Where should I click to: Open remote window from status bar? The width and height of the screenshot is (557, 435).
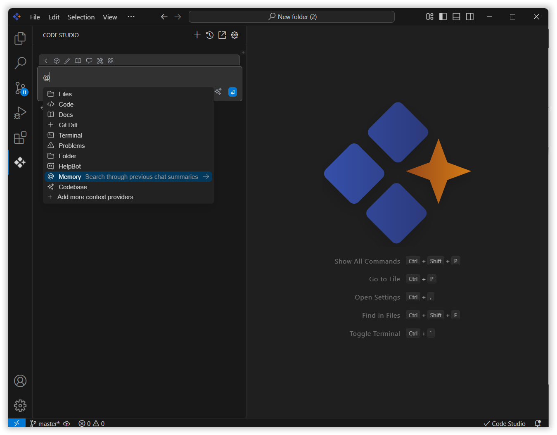[x=17, y=423]
